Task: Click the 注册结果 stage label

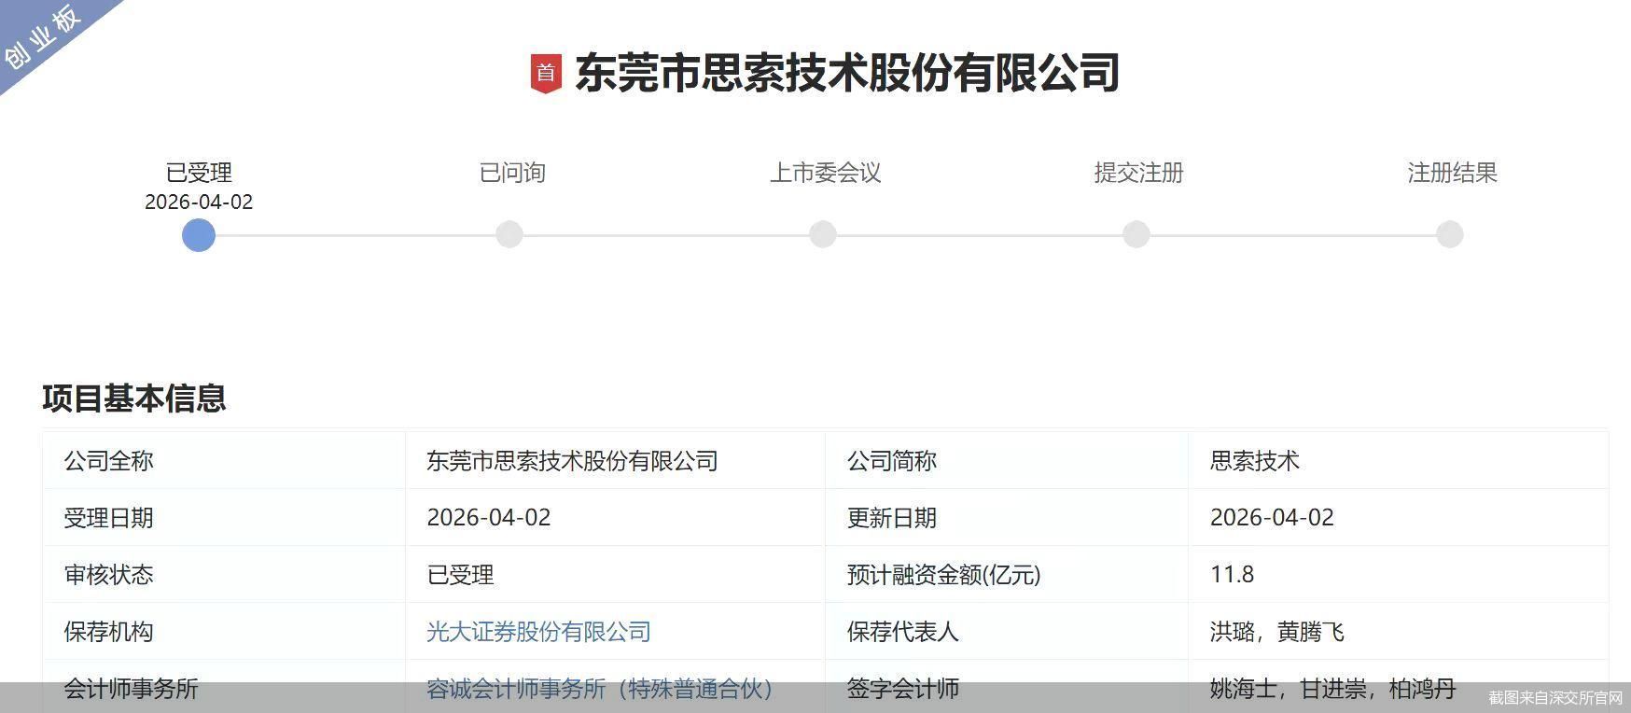Action: [x=1453, y=173]
